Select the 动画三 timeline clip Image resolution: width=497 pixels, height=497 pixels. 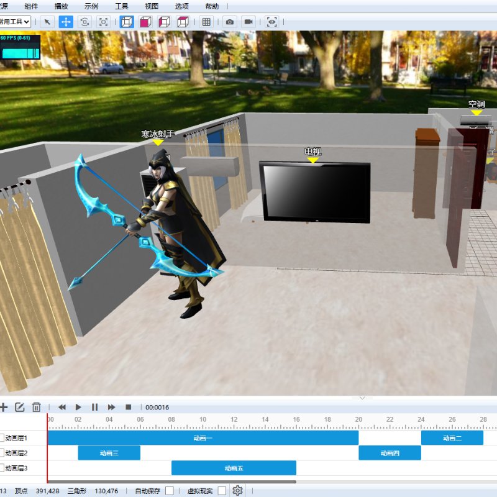109,453
